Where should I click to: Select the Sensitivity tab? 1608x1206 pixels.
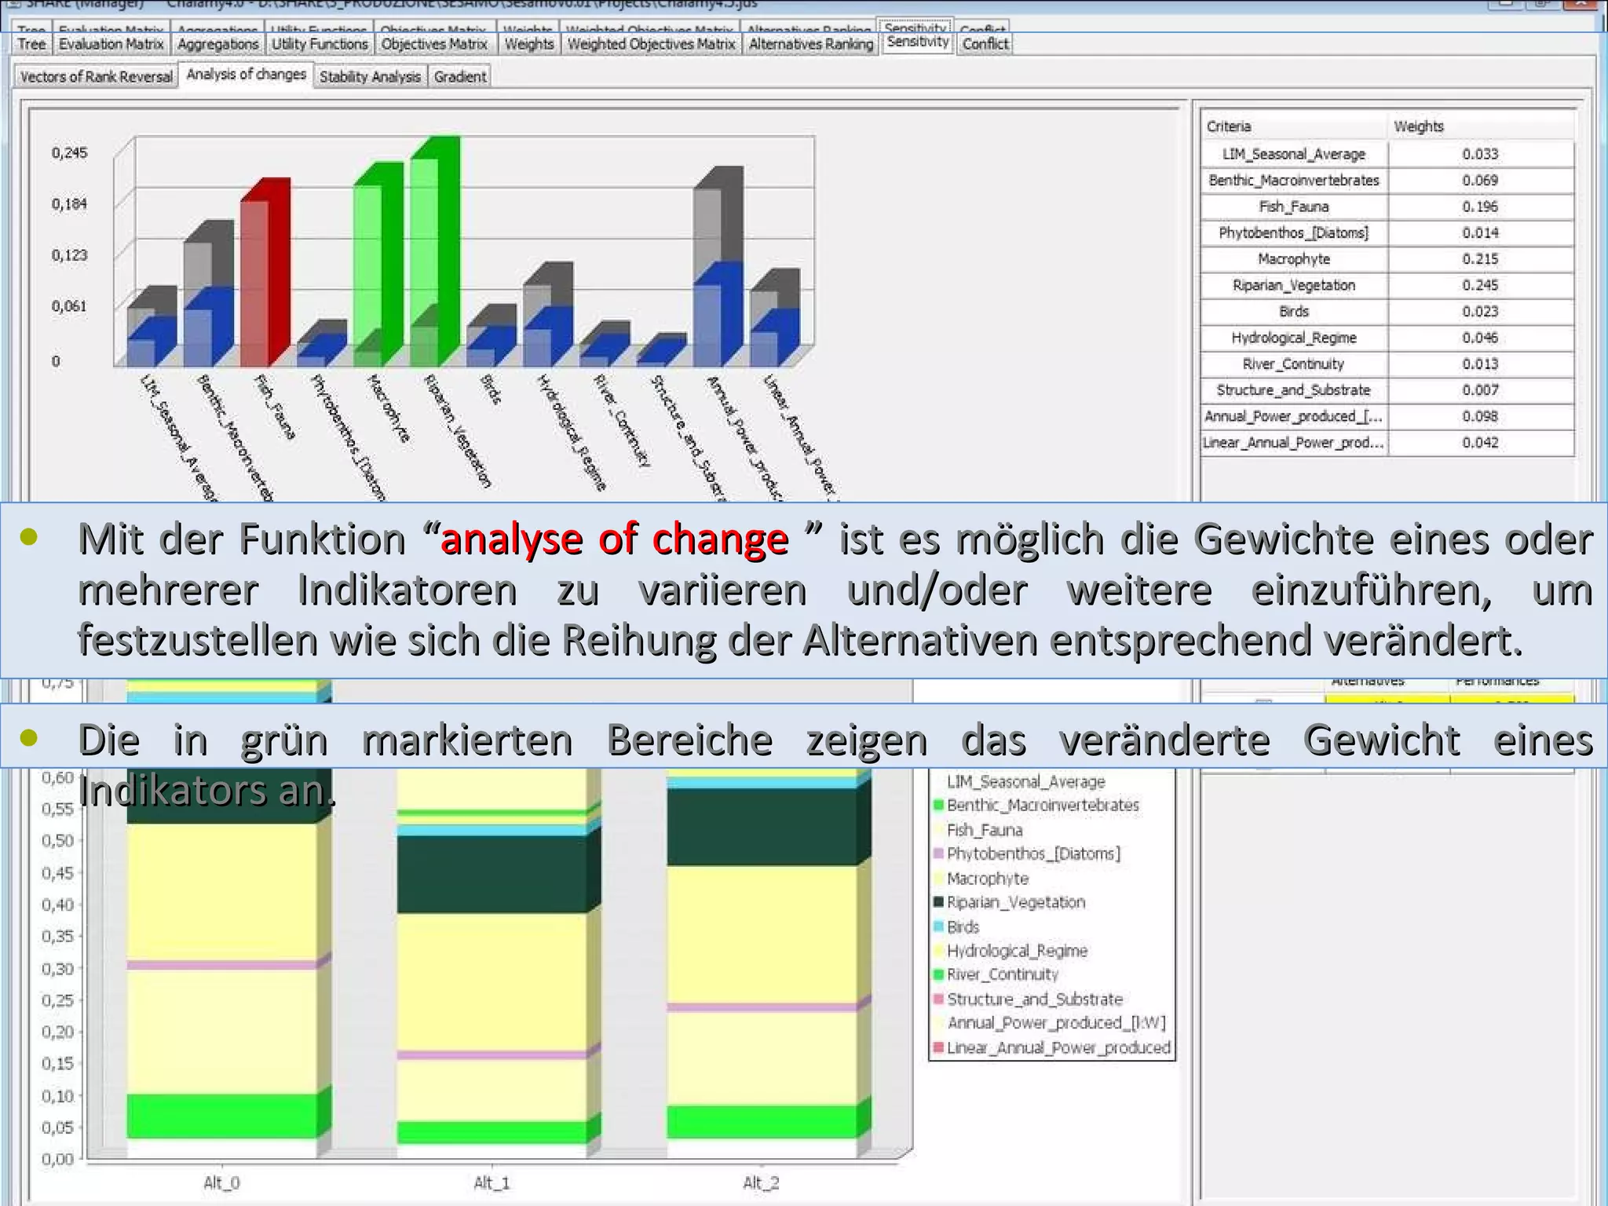917,42
